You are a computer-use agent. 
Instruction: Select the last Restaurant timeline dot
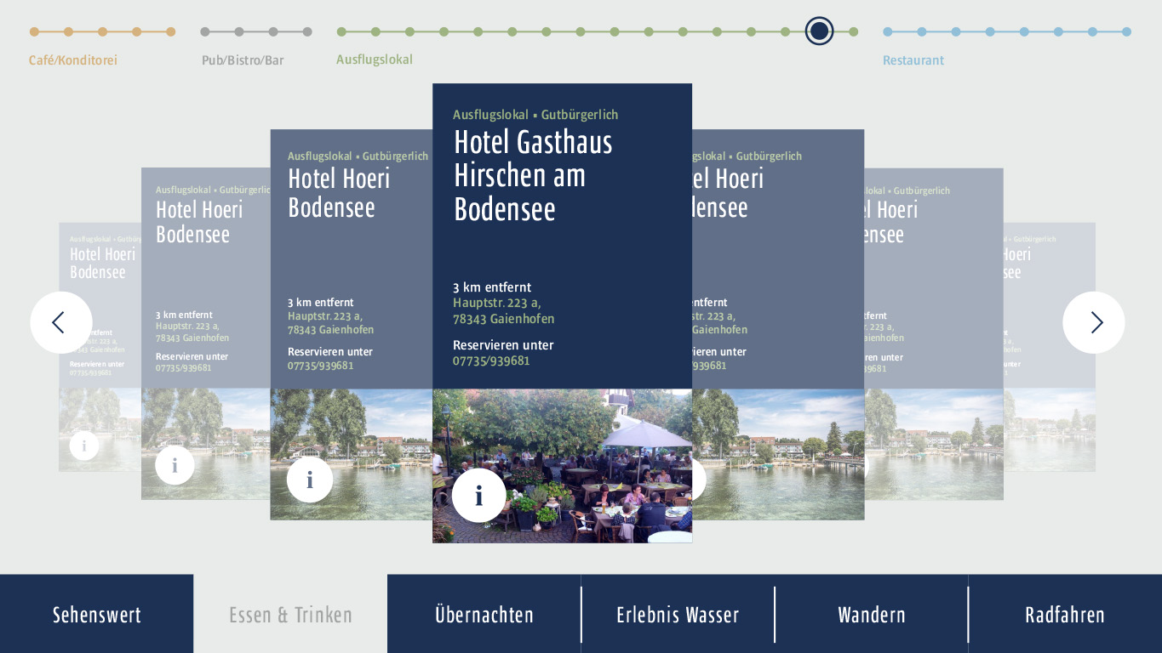[1126, 32]
